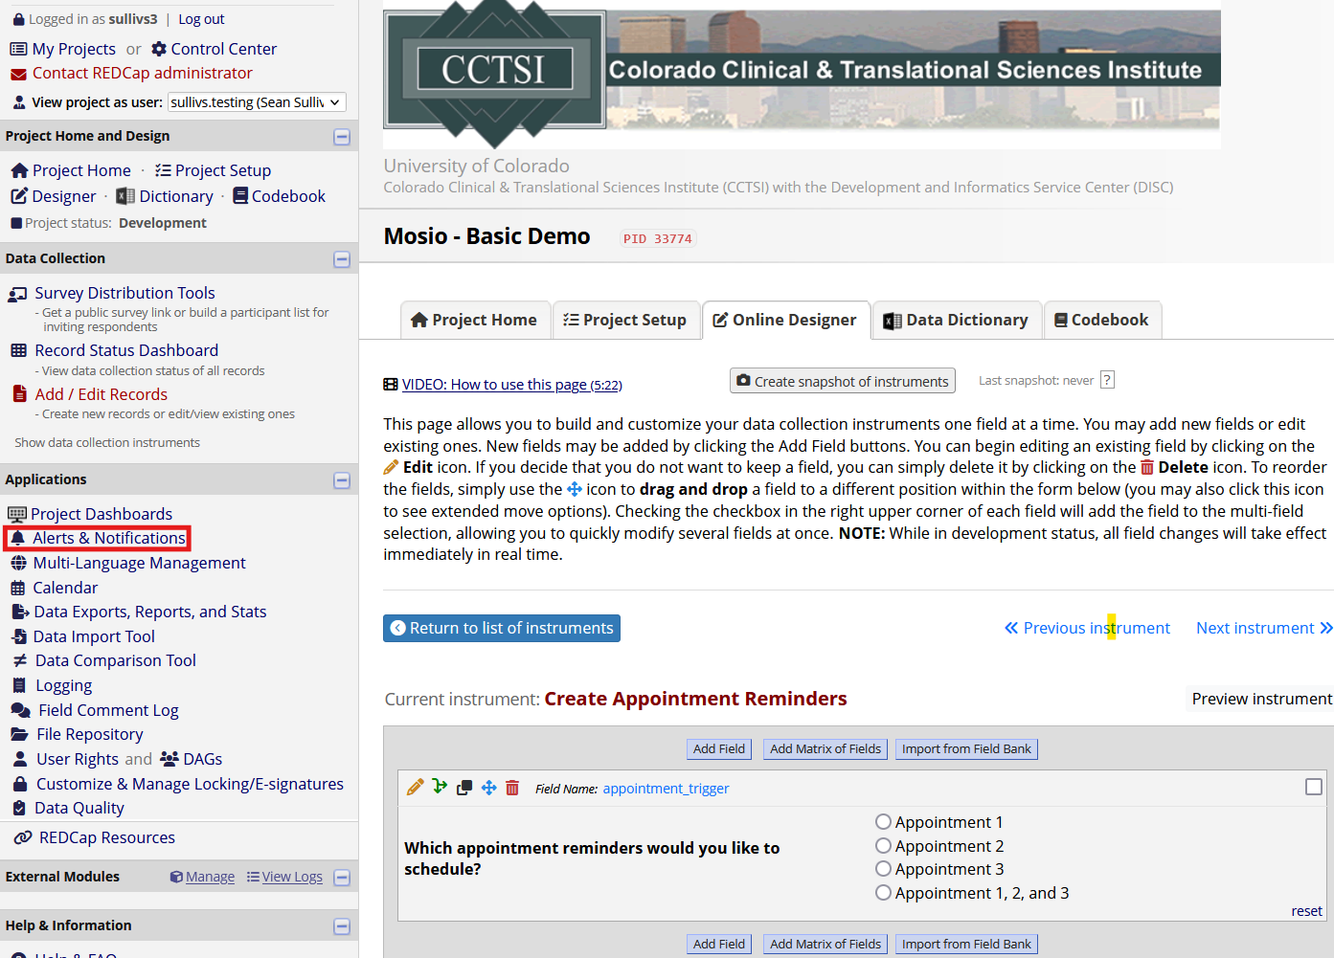Click the Field Comment Log chat icon

20,710
